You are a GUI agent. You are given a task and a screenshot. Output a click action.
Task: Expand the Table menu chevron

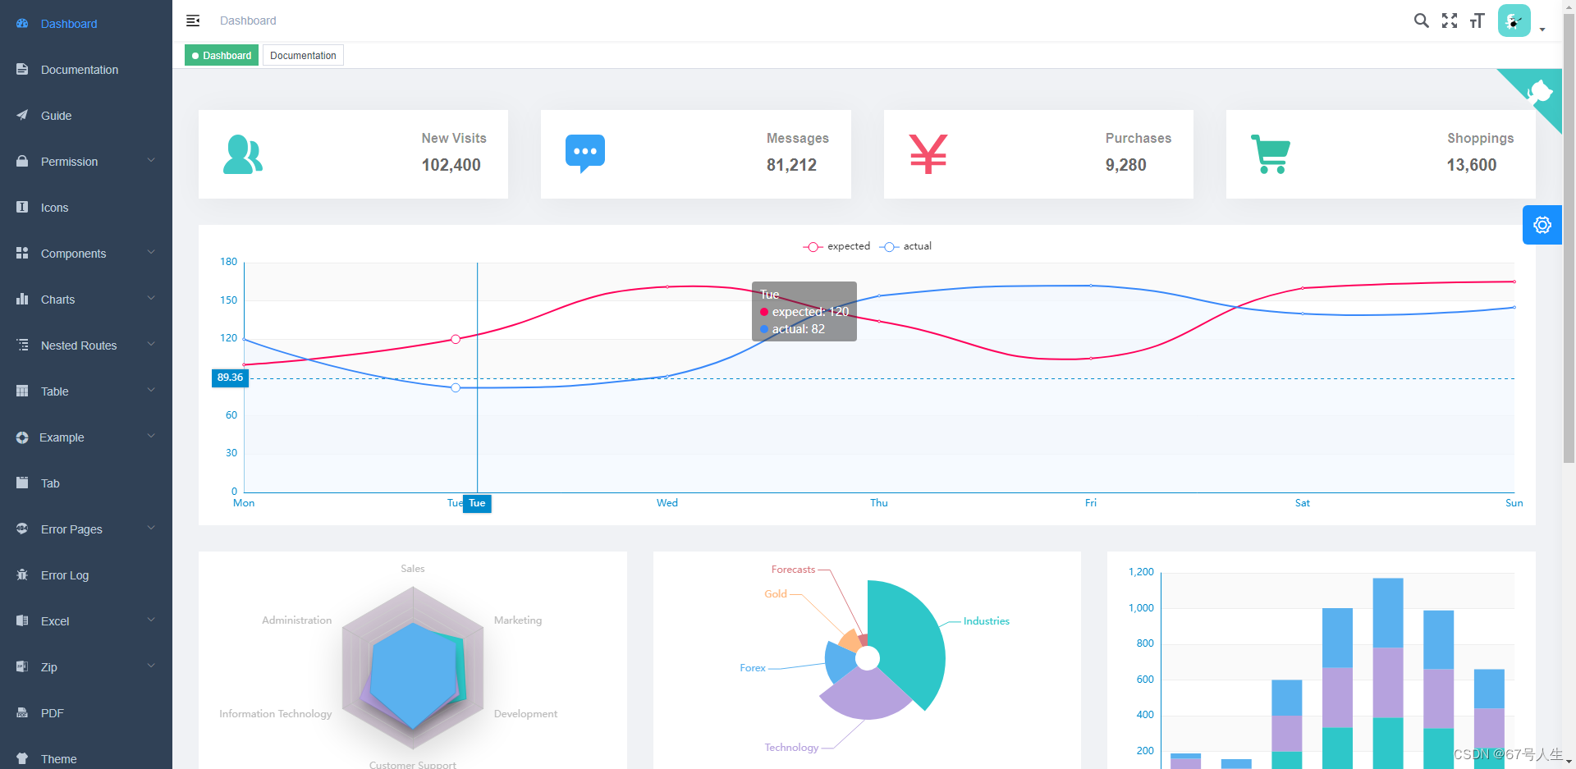(151, 391)
